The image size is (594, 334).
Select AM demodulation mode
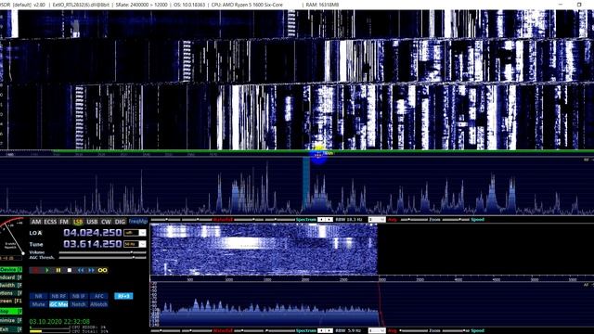(36, 222)
